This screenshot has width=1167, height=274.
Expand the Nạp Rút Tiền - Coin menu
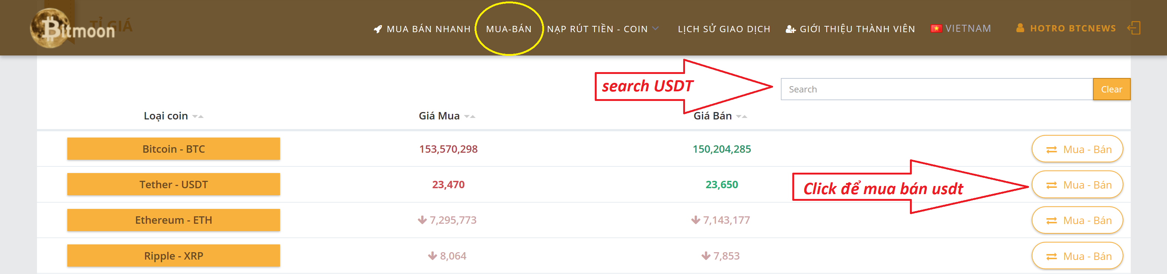coord(603,29)
